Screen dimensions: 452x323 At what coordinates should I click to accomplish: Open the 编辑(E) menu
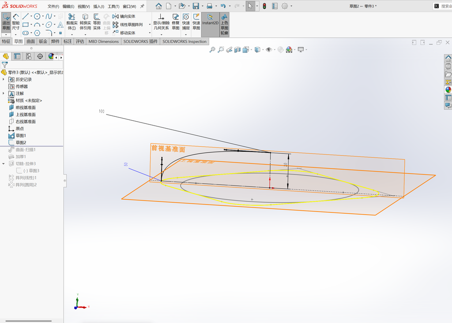tap(68, 6)
